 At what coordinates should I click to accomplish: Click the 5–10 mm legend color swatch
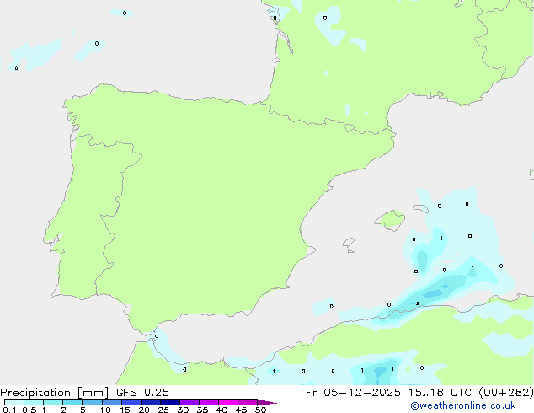point(92,402)
